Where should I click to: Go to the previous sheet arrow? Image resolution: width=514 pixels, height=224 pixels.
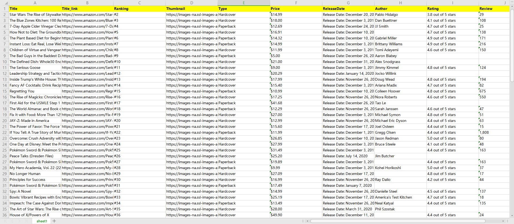pyautogui.click(x=12, y=221)
